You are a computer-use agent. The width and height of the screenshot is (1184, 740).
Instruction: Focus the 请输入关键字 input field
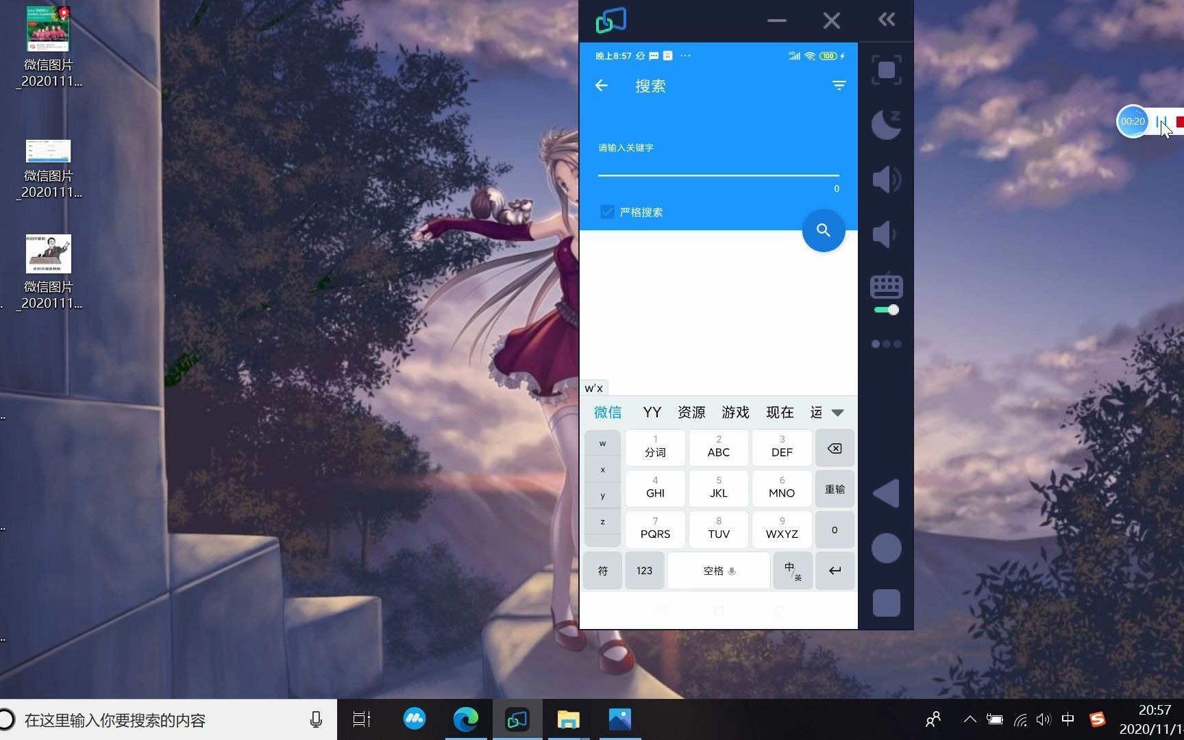(x=718, y=164)
